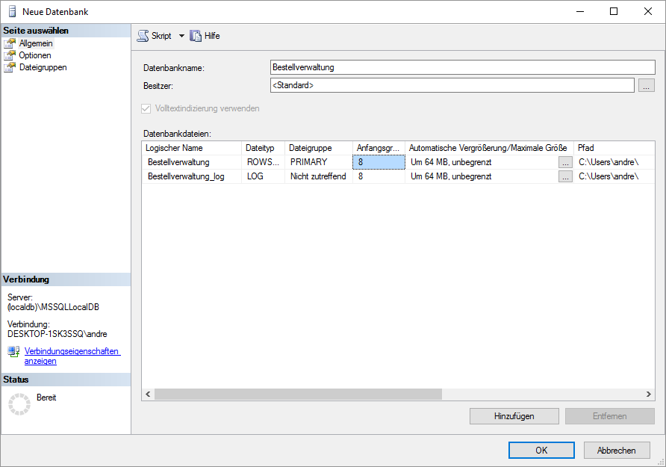Open autogrowth settings for Bestellverwaltung_log row
This screenshot has height=467, width=666.
point(566,177)
